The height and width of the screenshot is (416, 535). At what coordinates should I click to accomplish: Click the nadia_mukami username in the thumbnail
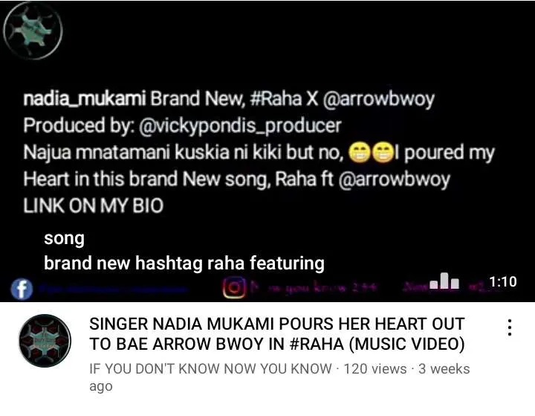[85, 99]
